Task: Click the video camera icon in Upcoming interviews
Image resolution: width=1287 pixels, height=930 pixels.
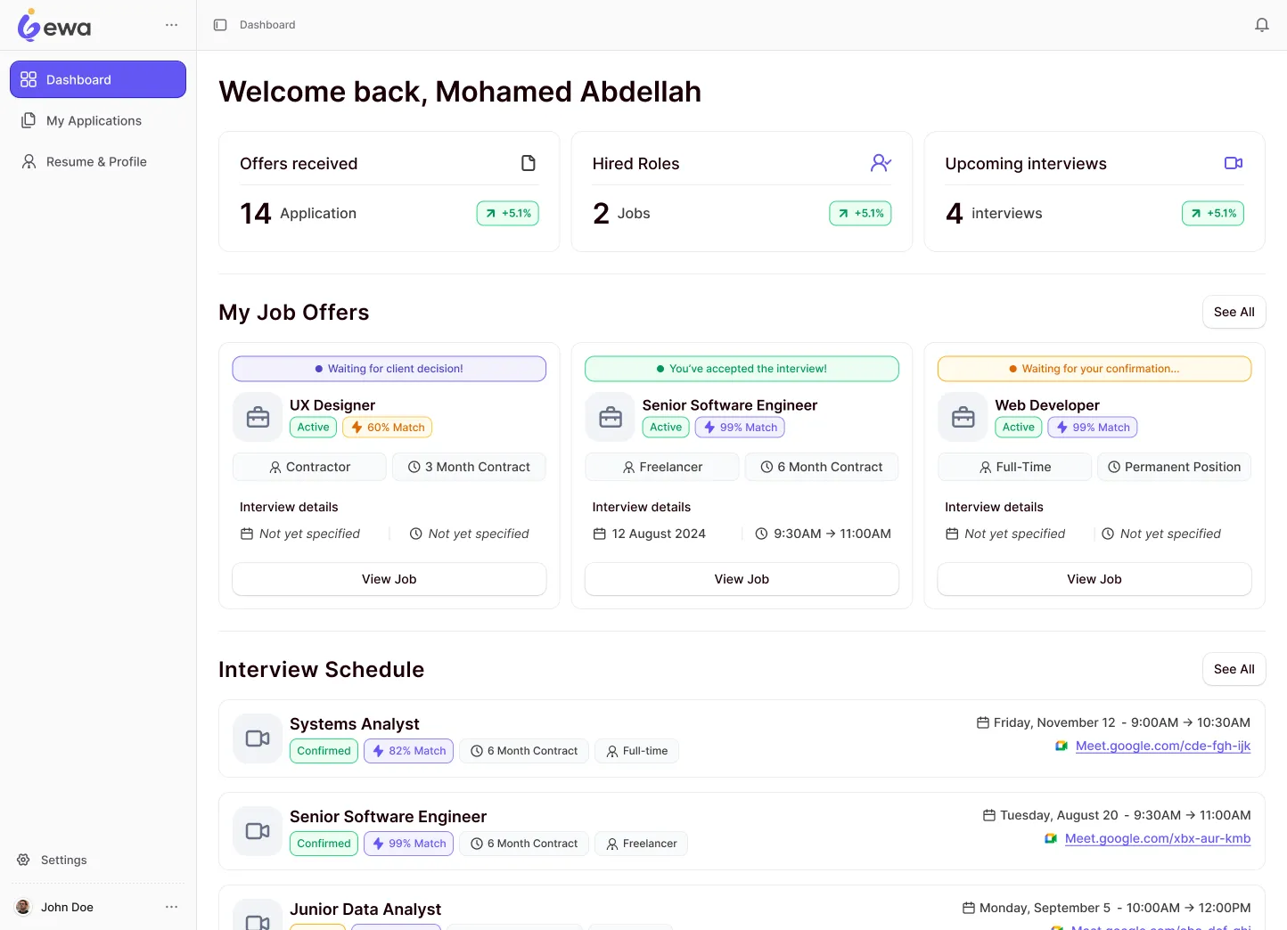Action: tap(1234, 163)
